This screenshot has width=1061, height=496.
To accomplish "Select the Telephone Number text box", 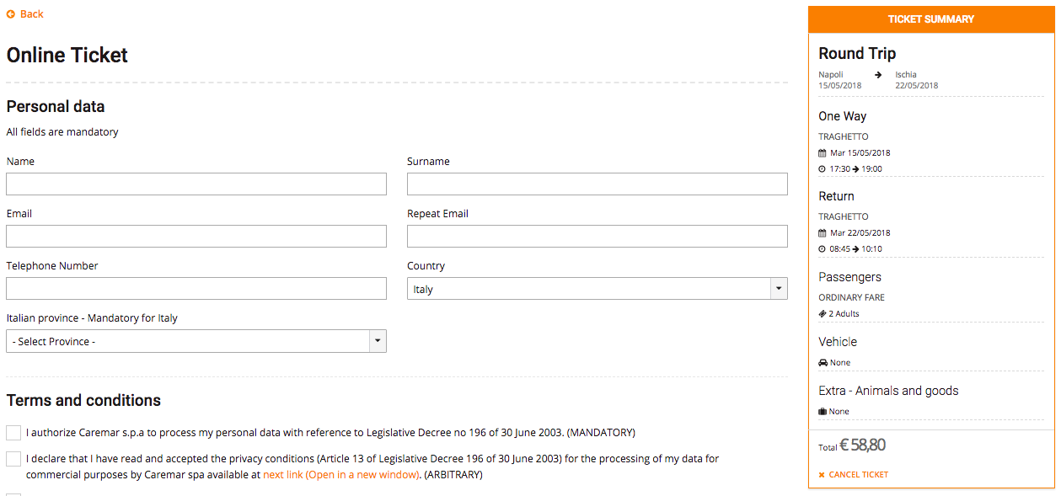I will (196, 289).
